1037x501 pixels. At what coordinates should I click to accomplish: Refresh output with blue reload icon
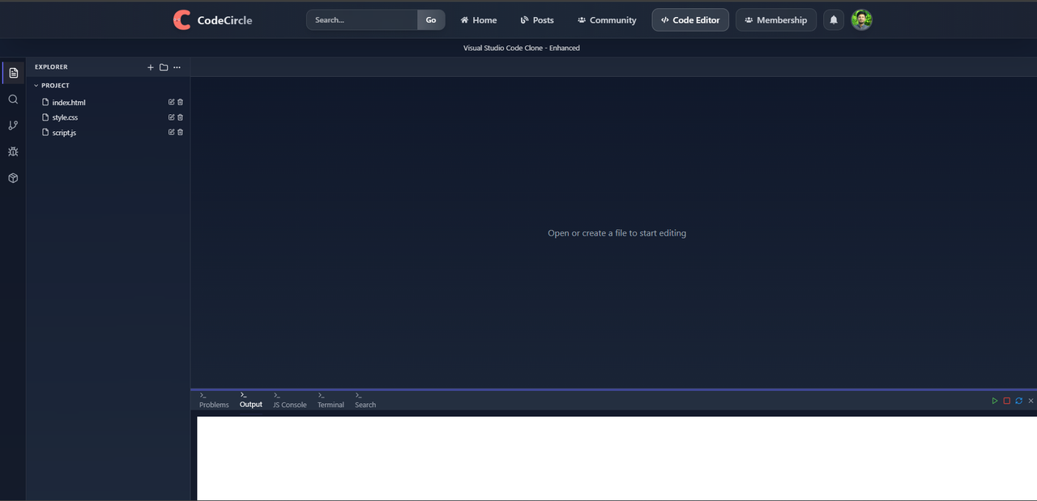tap(1018, 401)
